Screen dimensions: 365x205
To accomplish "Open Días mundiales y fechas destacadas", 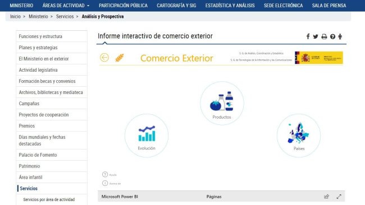I will coord(52,140).
